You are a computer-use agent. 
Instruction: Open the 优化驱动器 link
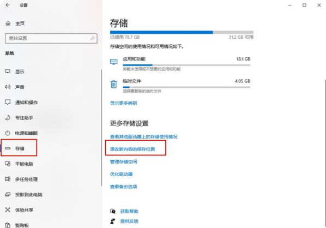(x=121, y=174)
